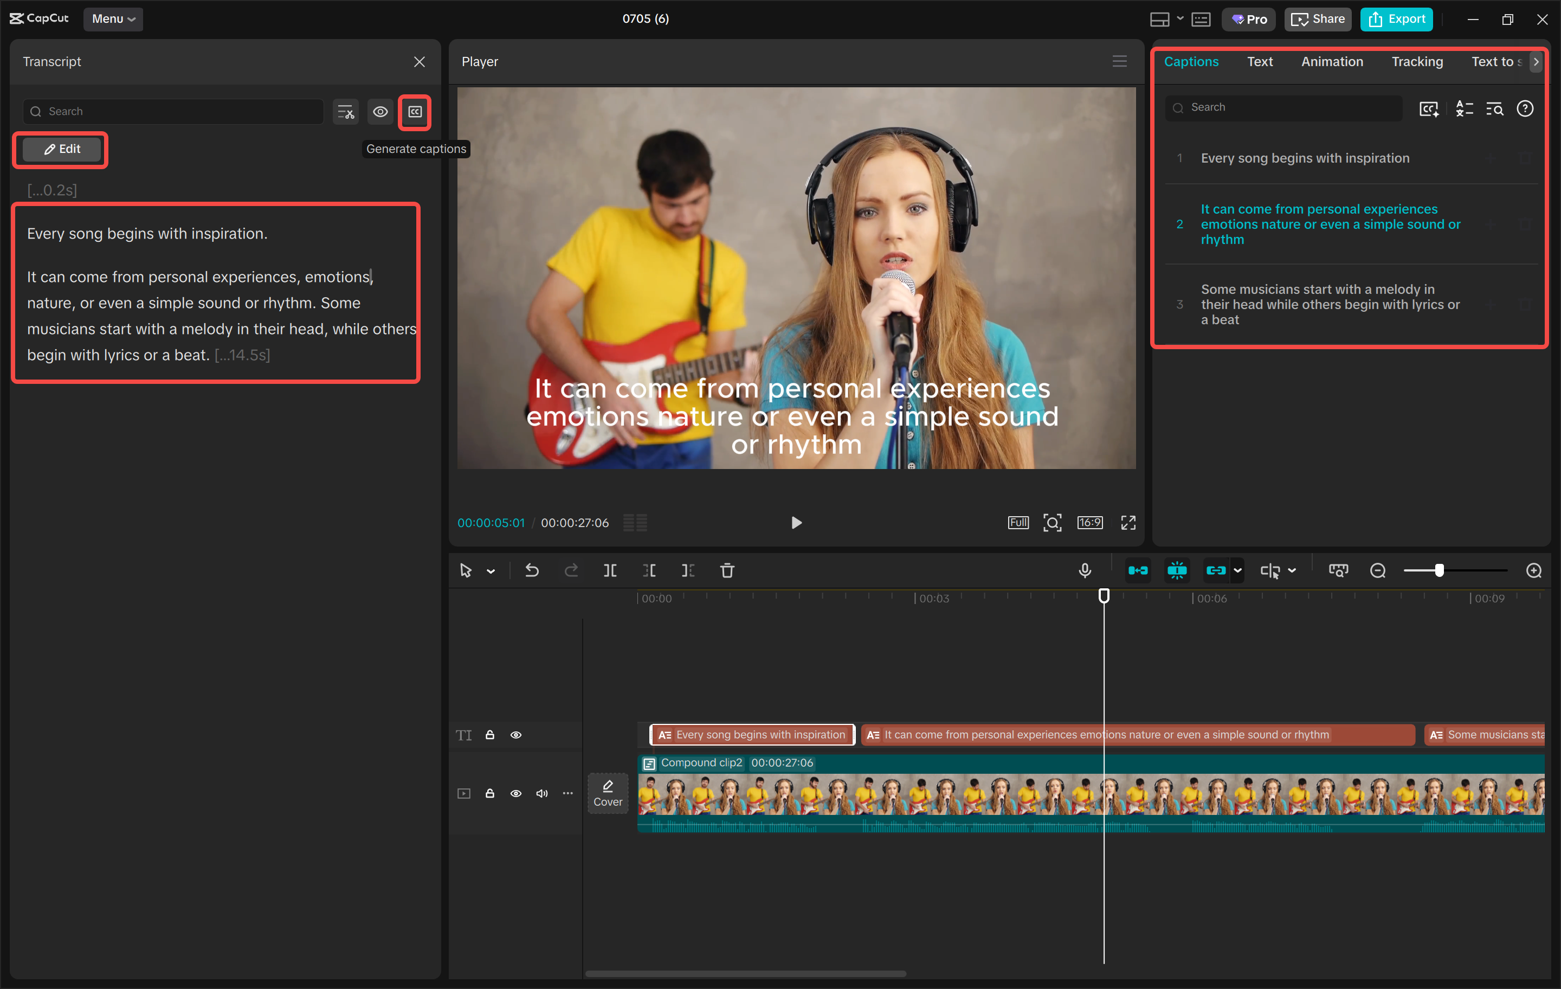Click the delete trash icon in timeline toolbar
The height and width of the screenshot is (989, 1561).
click(727, 571)
